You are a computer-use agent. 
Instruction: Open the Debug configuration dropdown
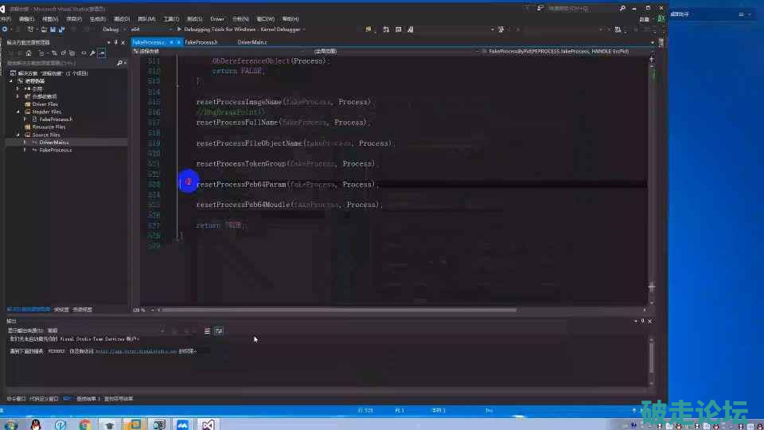coord(113,29)
